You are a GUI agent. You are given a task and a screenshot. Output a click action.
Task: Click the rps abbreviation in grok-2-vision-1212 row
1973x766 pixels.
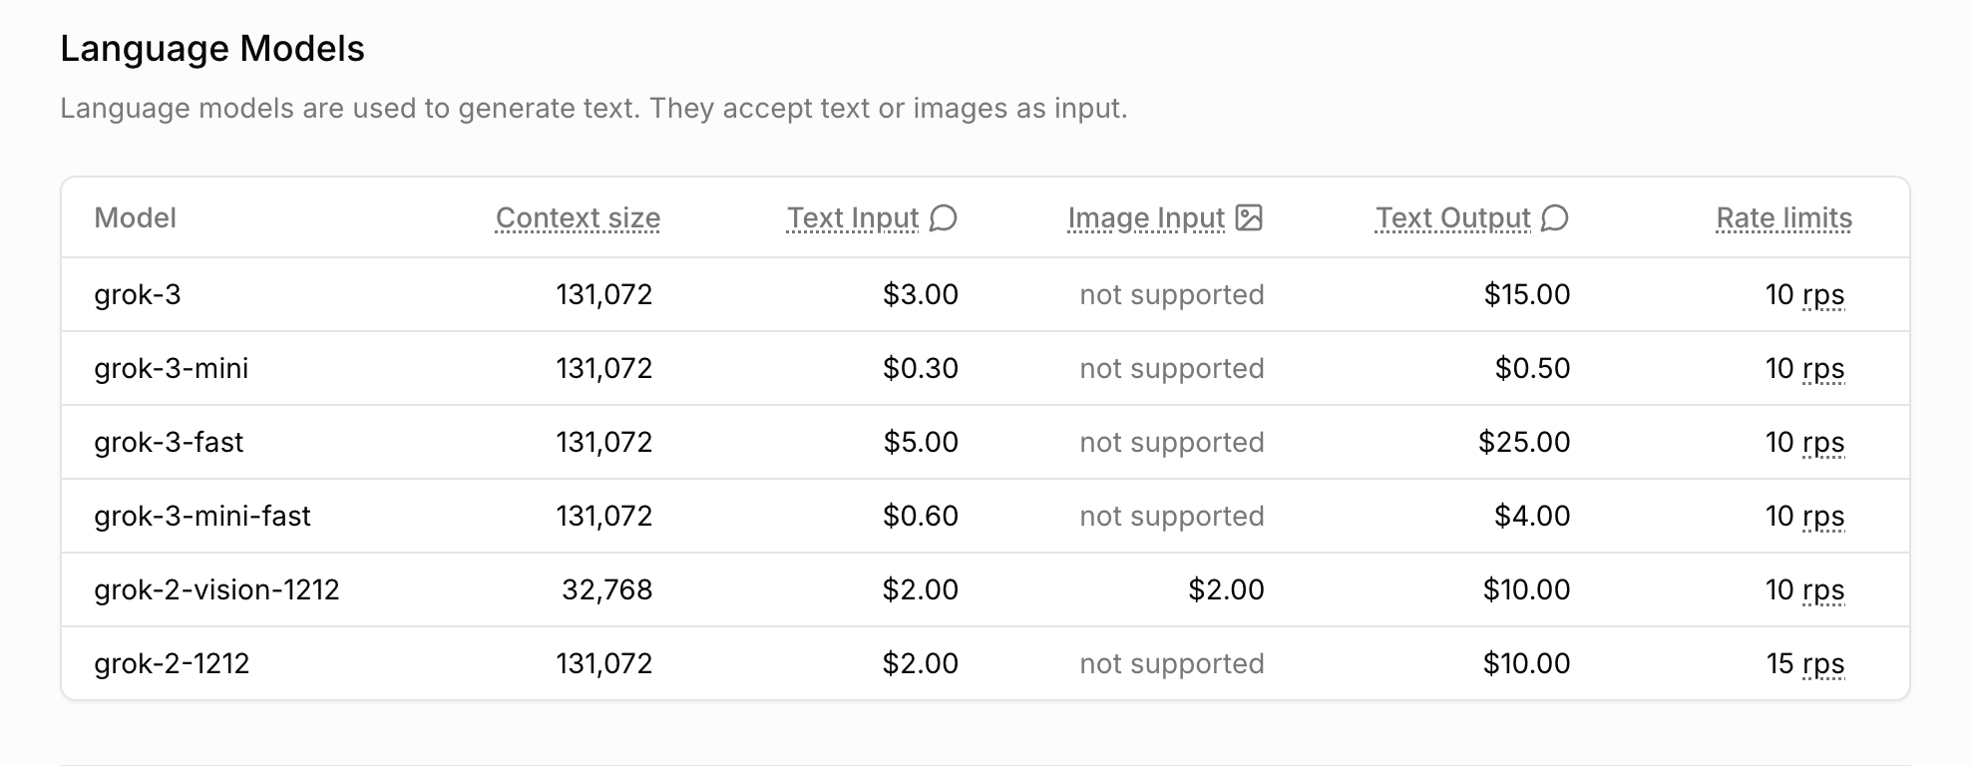1823,590
